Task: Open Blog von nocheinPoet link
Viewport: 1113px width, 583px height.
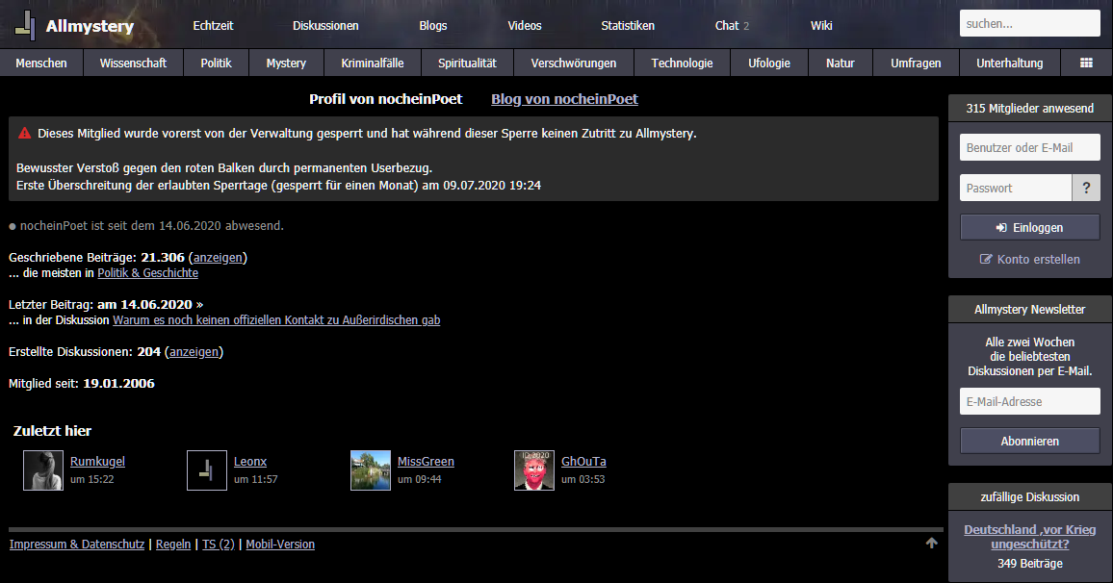Action: click(564, 99)
